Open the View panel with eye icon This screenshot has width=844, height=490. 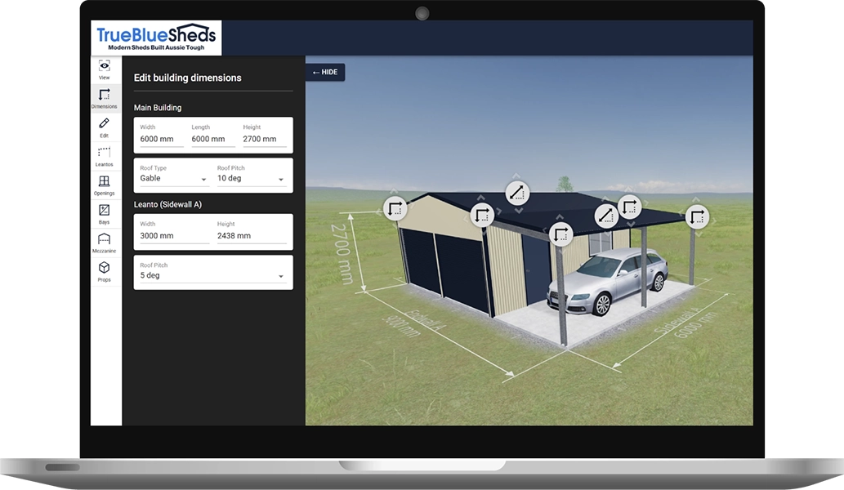(x=104, y=69)
